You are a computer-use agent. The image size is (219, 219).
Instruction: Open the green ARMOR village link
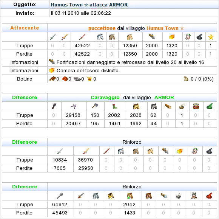(x=164, y=97)
